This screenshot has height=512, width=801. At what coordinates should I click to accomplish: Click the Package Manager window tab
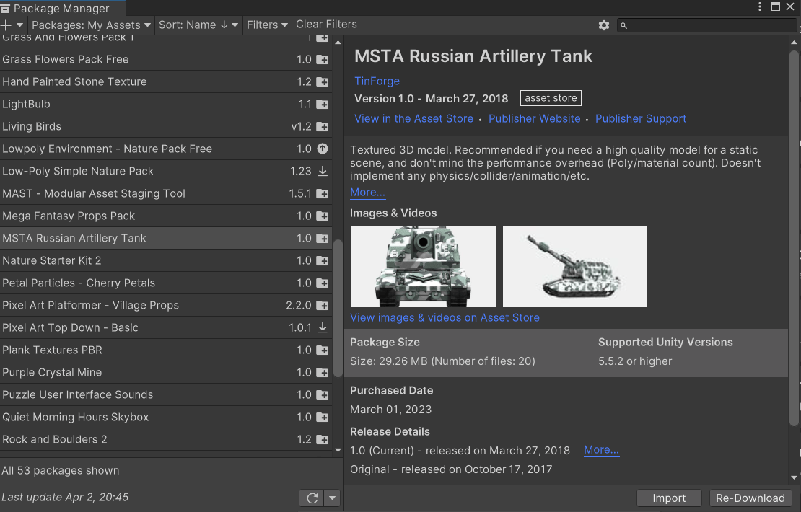coord(62,8)
